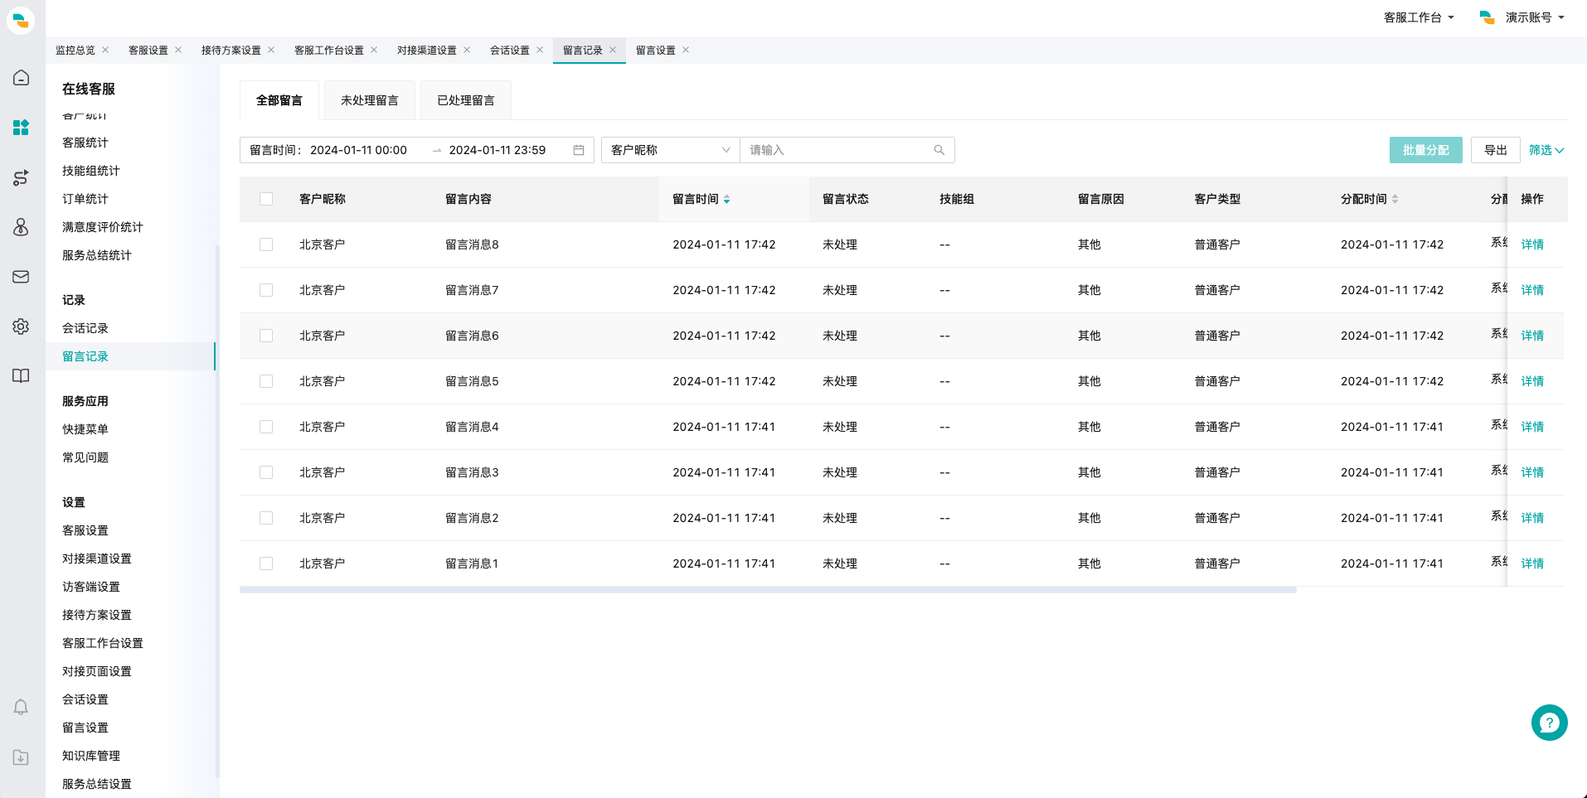Open the home icon in left rail
Screen dimensions: 1587x798
tap(21, 77)
